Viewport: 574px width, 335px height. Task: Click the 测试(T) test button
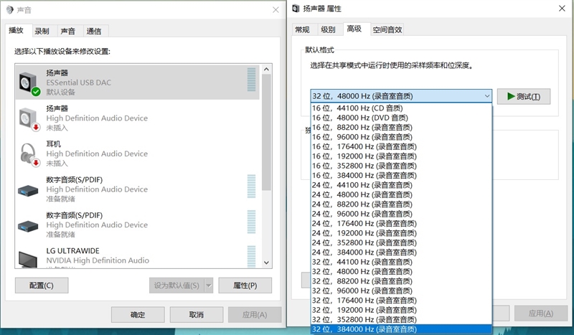(524, 97)
